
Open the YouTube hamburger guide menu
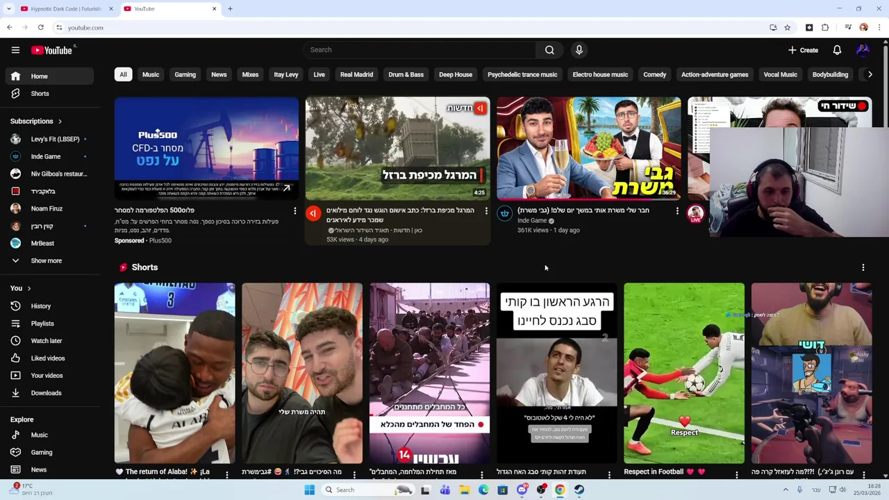(15, 50)
